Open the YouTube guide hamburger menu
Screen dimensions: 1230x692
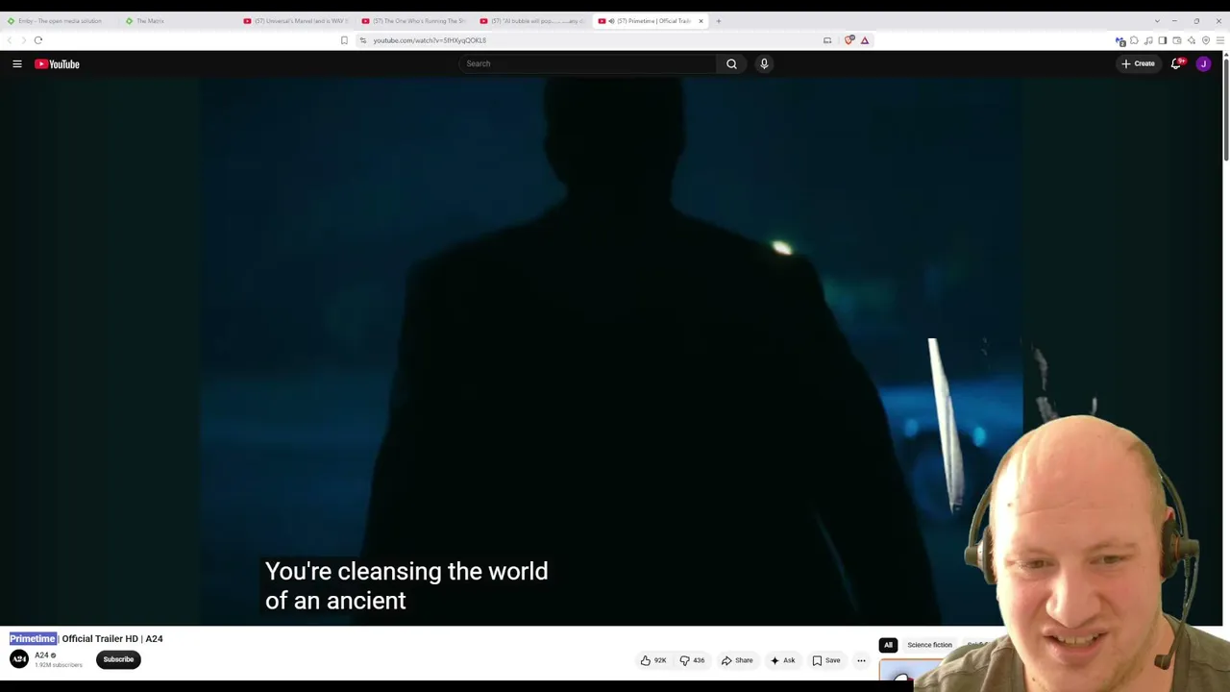pos(17,63)
